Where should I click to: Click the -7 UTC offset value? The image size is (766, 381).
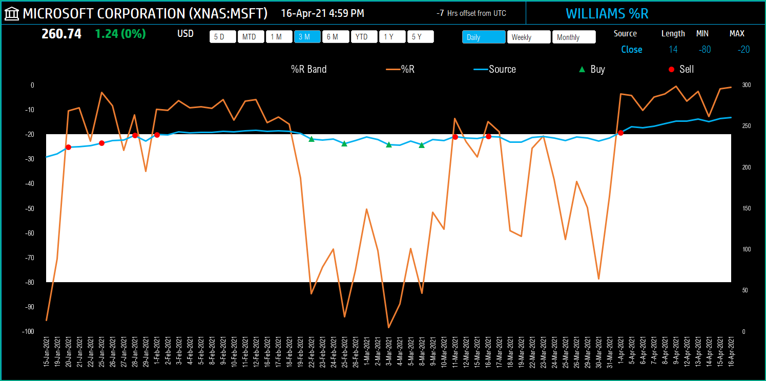tap(440, 13)
